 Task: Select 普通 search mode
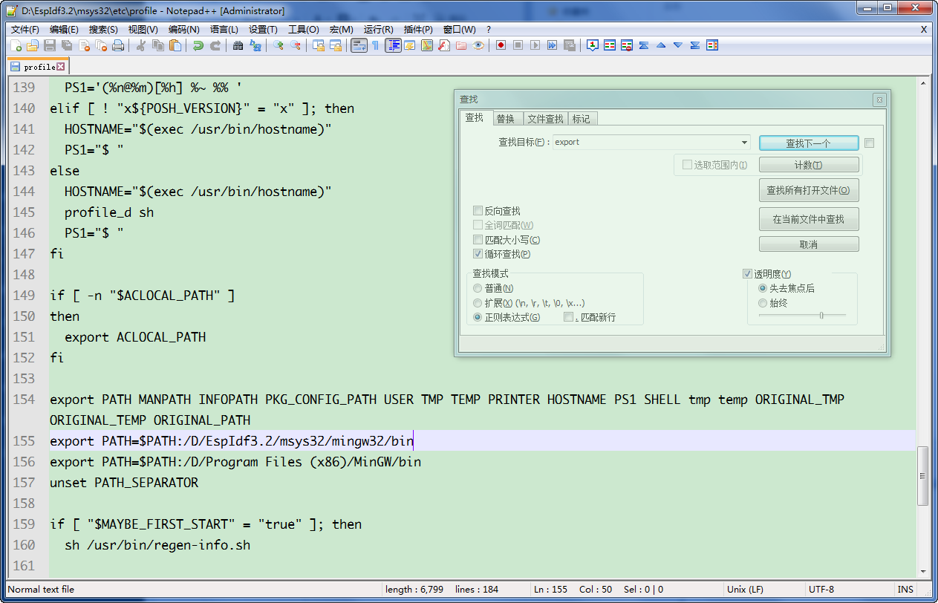(x=478, y=288)
